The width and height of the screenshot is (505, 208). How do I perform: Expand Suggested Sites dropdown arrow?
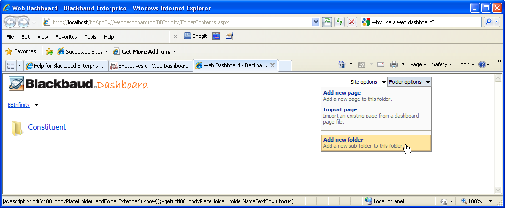(106, 52)
